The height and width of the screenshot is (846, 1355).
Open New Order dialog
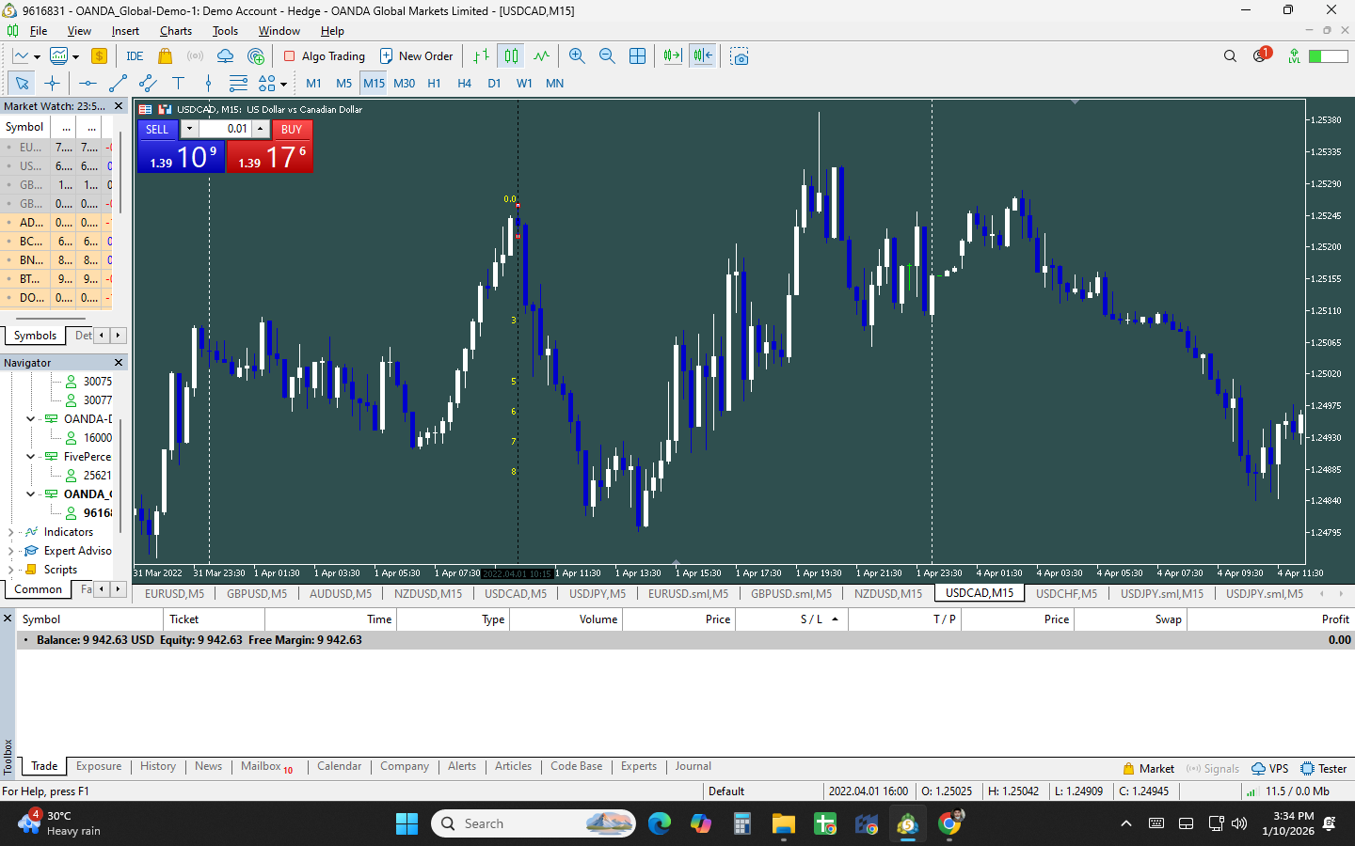(416, 56)
